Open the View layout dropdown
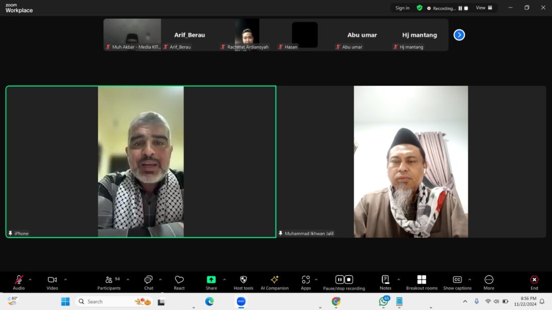 point(484,8)
